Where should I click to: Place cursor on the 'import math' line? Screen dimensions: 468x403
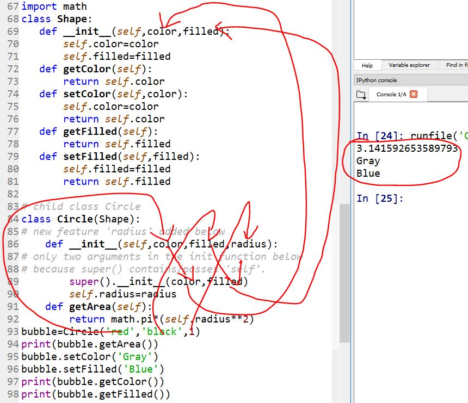tap(54, 7)
